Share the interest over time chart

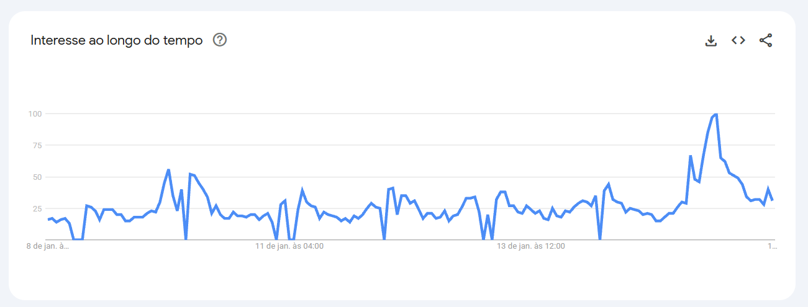pyautogui.click(x=766, y=41)
